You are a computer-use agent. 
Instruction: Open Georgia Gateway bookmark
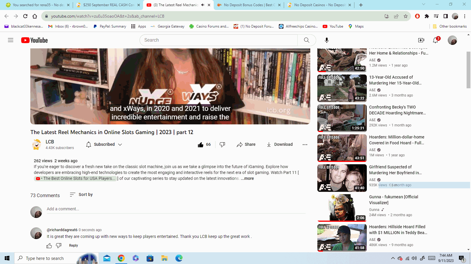tap(167, 26)
